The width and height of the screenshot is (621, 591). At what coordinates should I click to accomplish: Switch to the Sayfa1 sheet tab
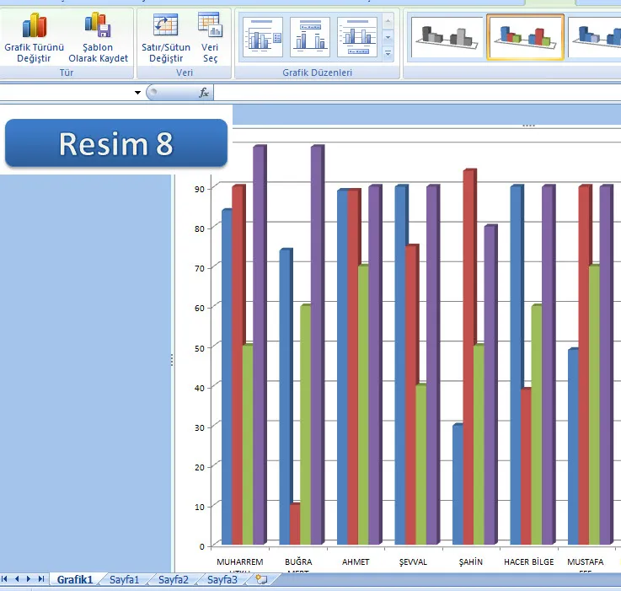coord(126,579)
